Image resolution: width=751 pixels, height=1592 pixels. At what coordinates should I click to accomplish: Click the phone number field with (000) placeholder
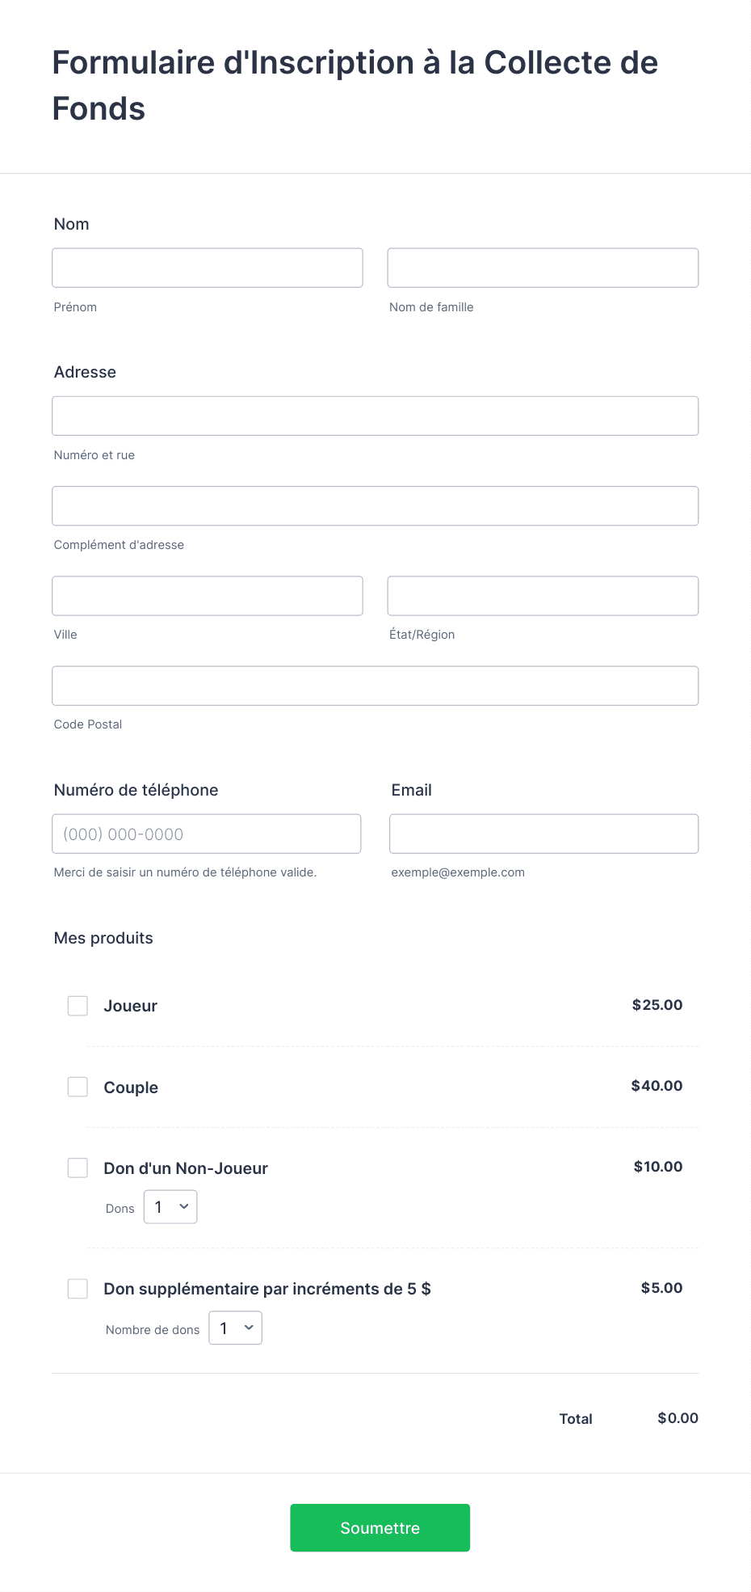[207, 834]
